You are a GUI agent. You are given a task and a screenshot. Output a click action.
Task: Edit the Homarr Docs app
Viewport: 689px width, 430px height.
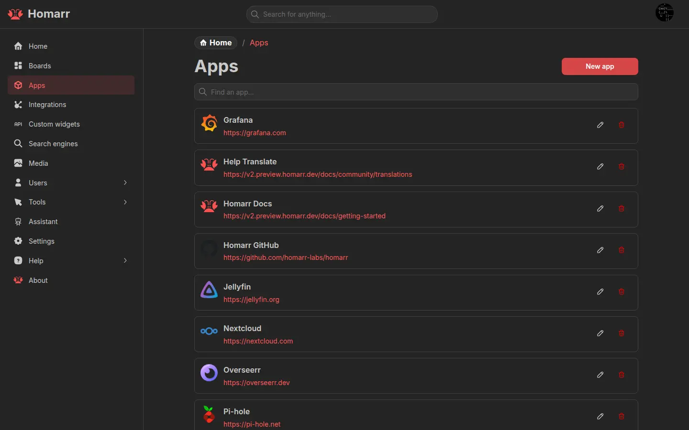tap(600, 209)
